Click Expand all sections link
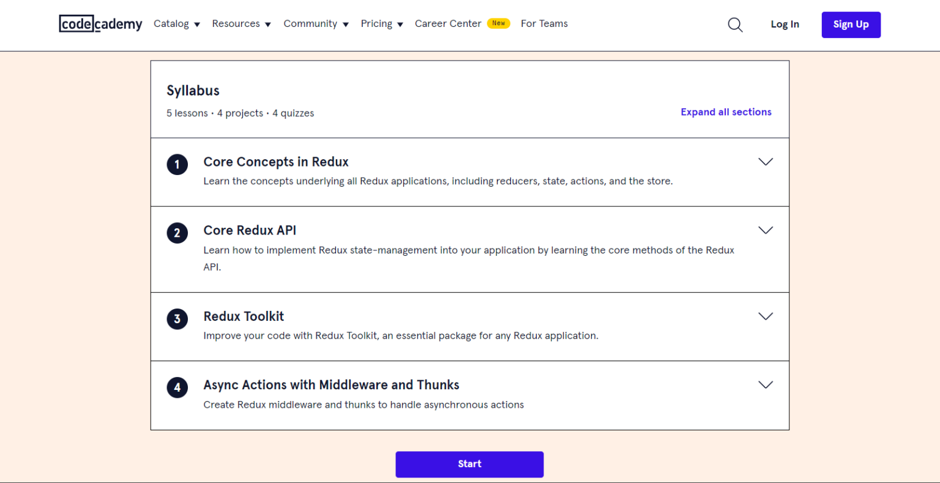 pyautogui.click(x=726, y=112)
